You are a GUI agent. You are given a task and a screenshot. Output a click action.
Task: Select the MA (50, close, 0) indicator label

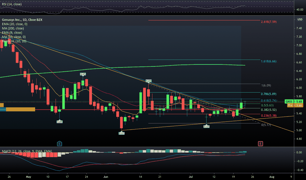pos(14,37)
